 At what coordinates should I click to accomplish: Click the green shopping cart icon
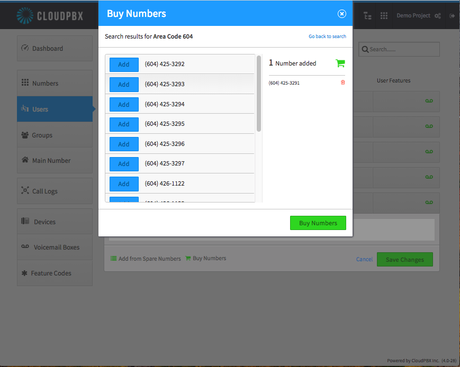point(340,63)
